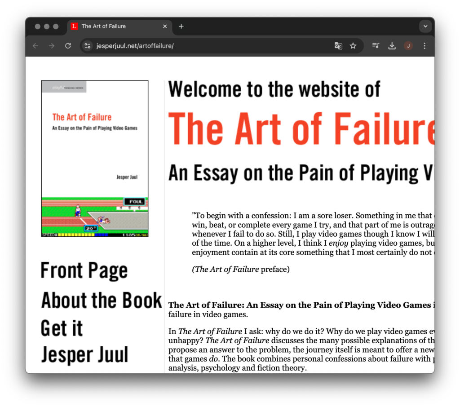Click the browser back arrow
Viewport: 460px width, 407px height.
point(35,46)
